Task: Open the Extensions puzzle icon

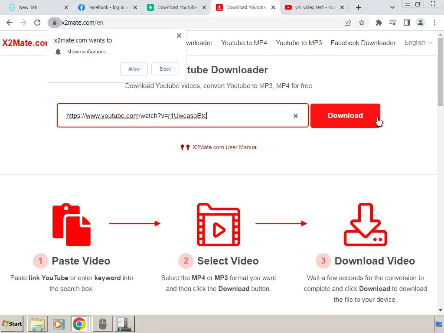Action: (x=379, y=23)
